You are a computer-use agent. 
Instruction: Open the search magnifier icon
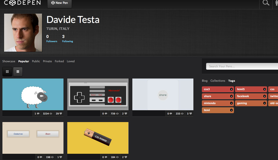[266, 3]
